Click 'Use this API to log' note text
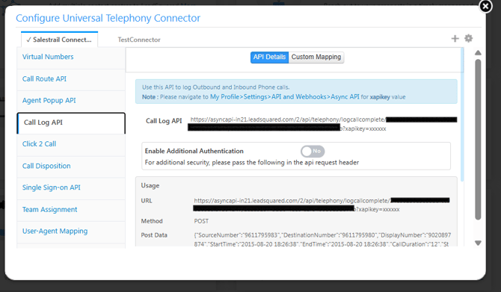 pyautogui.click(x=215, y=87)
